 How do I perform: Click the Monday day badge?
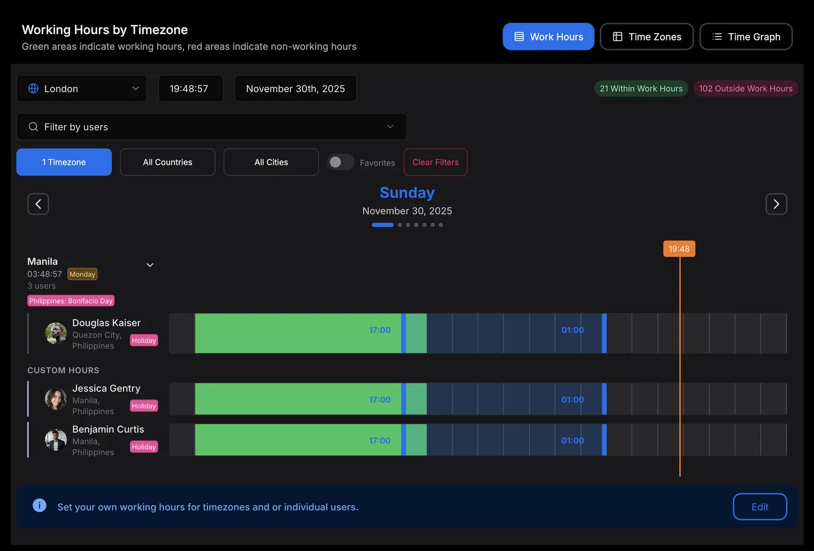tap(82, 274)
